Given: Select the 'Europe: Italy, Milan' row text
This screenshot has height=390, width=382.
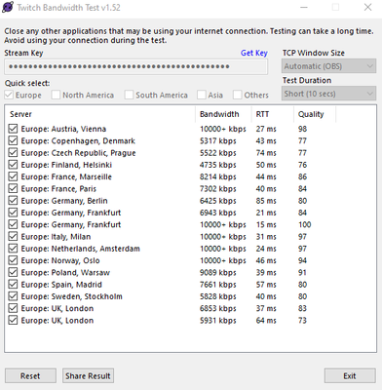Looking at the screenshot, I should pos(56,237).
